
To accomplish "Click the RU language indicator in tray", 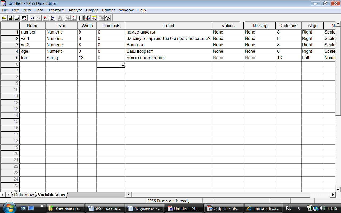I will click(289, 208).
